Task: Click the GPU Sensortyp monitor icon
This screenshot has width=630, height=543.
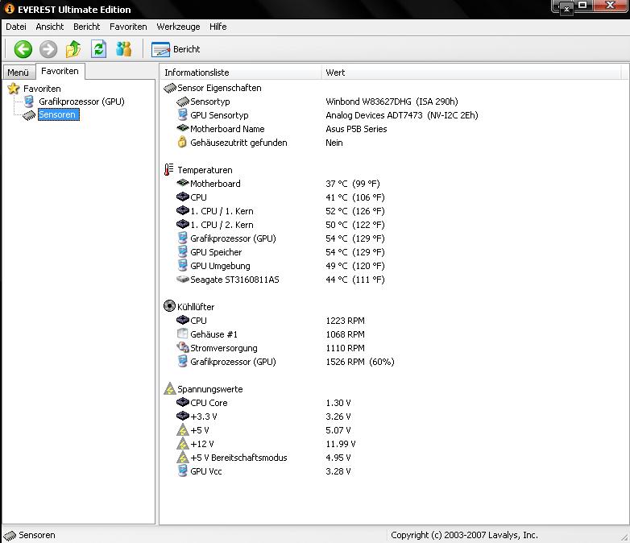Action: 183,115
